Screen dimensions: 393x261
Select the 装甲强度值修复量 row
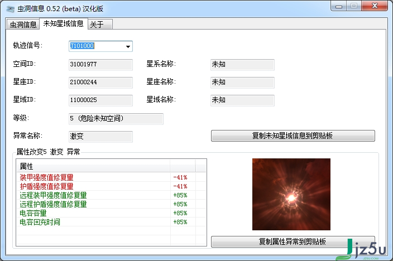click(111, 177)
